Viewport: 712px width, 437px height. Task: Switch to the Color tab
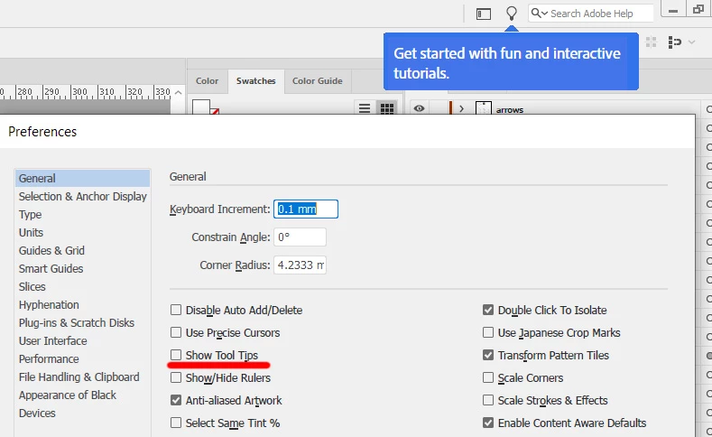coord(207,81)
